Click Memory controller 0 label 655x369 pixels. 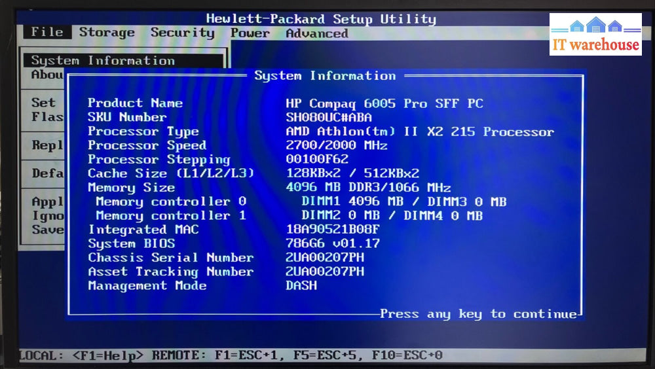coord(171,202)
